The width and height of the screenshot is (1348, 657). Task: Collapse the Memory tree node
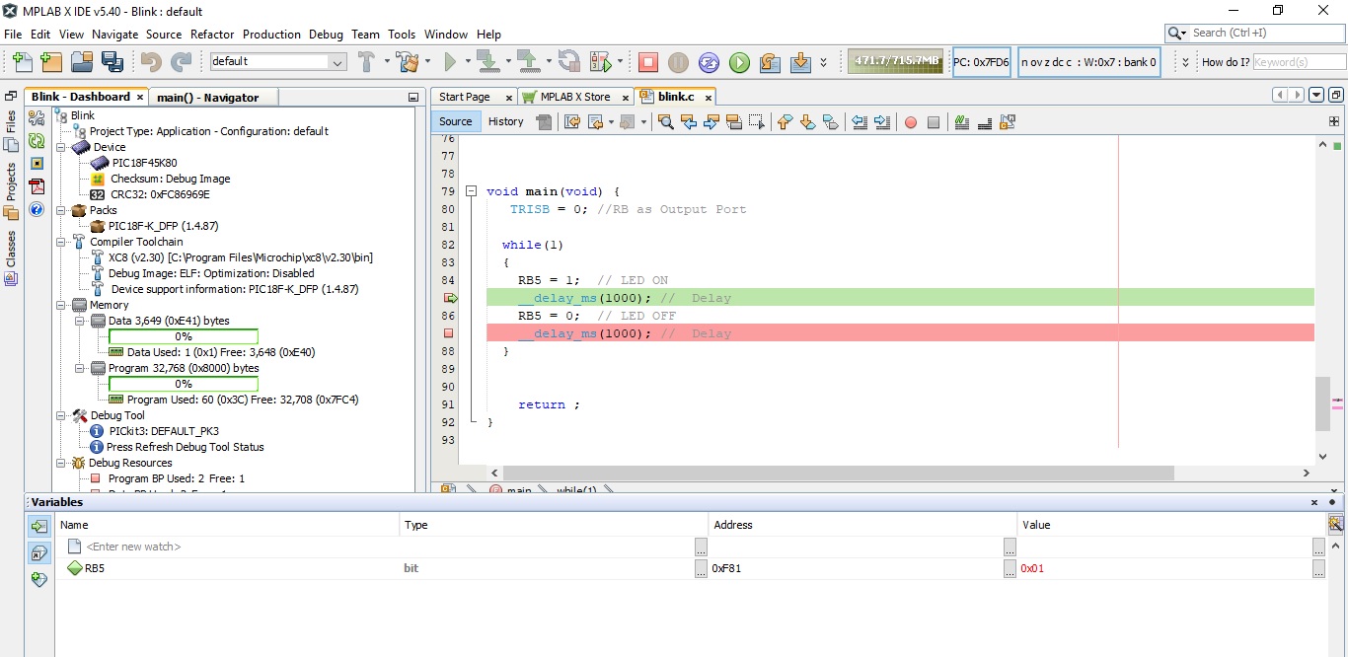pyautogui.click(x=61, y=305)
